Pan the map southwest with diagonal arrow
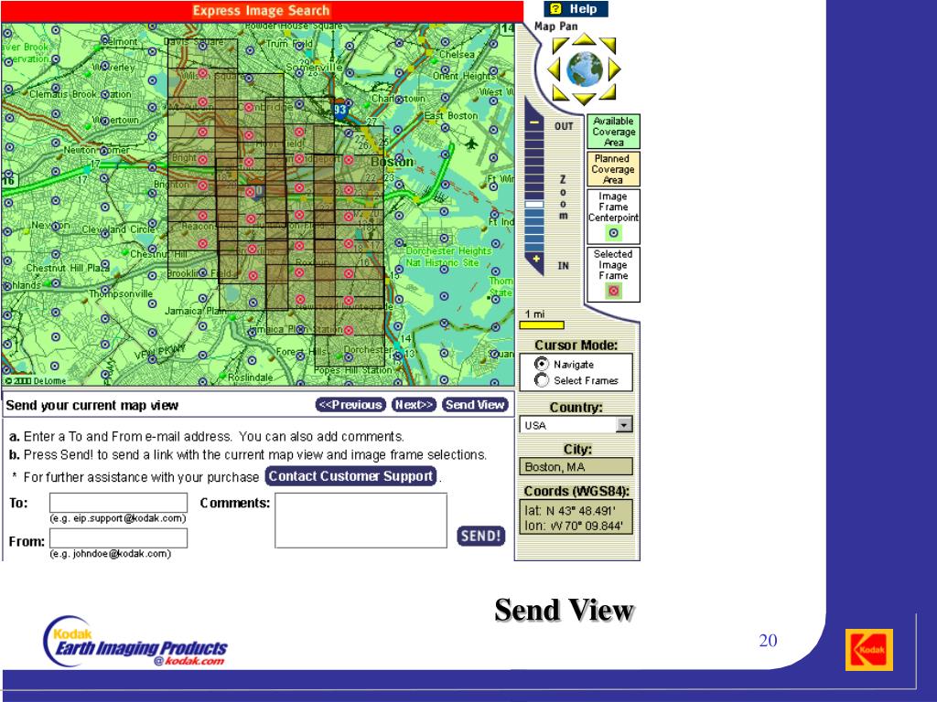Screen dimensions: 937x702 click(560, 92)
